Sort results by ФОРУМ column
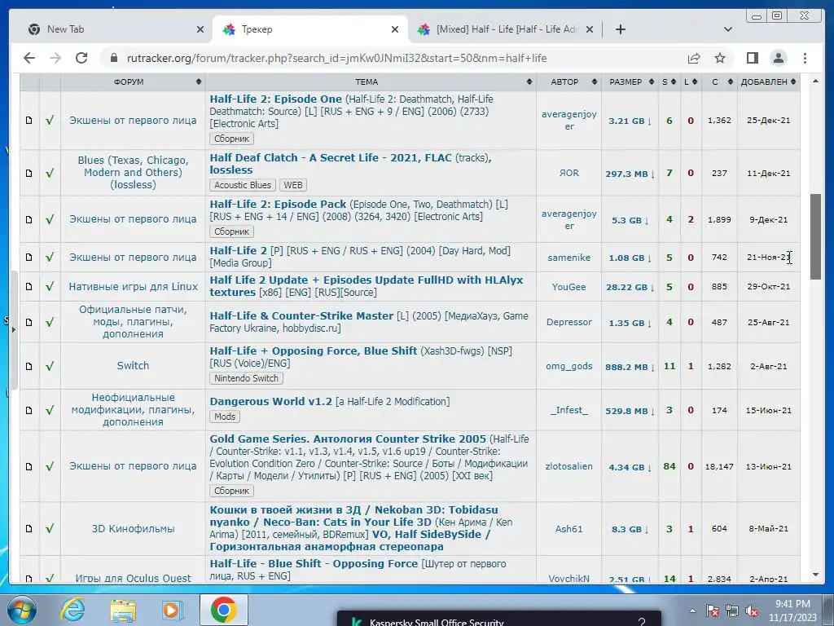Viewport: 834px width, 626px height. tap(133, 82)
